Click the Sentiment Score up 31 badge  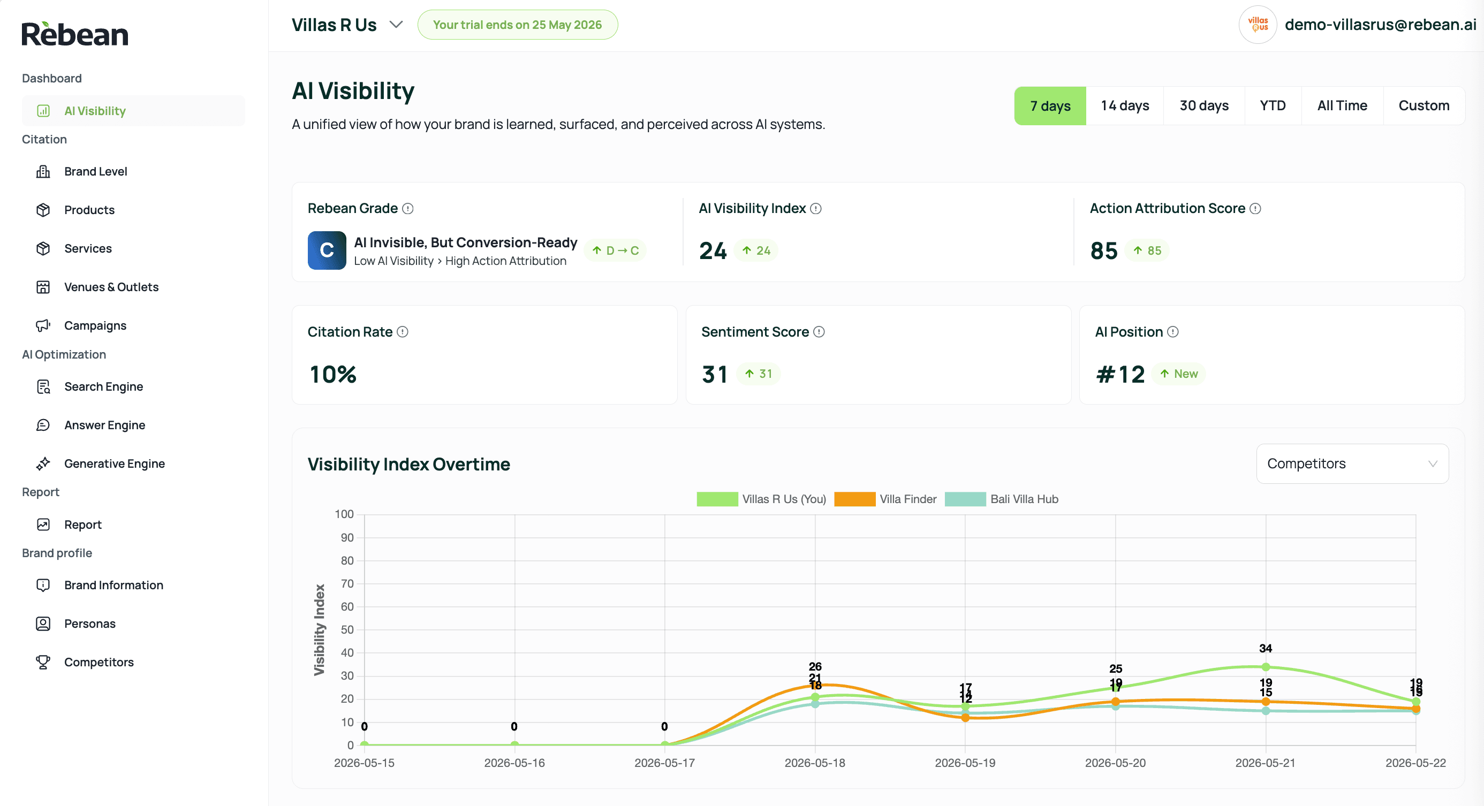click(x=758, y=374)
